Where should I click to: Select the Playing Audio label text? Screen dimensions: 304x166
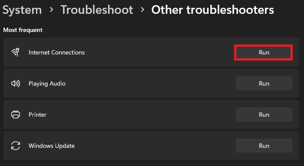(x=47, y=83)
